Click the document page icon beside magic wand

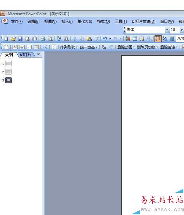coord(54,47)
